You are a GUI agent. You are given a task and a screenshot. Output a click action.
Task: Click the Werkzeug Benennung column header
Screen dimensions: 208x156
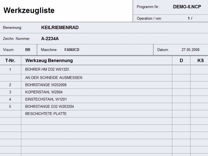point(49,60)
